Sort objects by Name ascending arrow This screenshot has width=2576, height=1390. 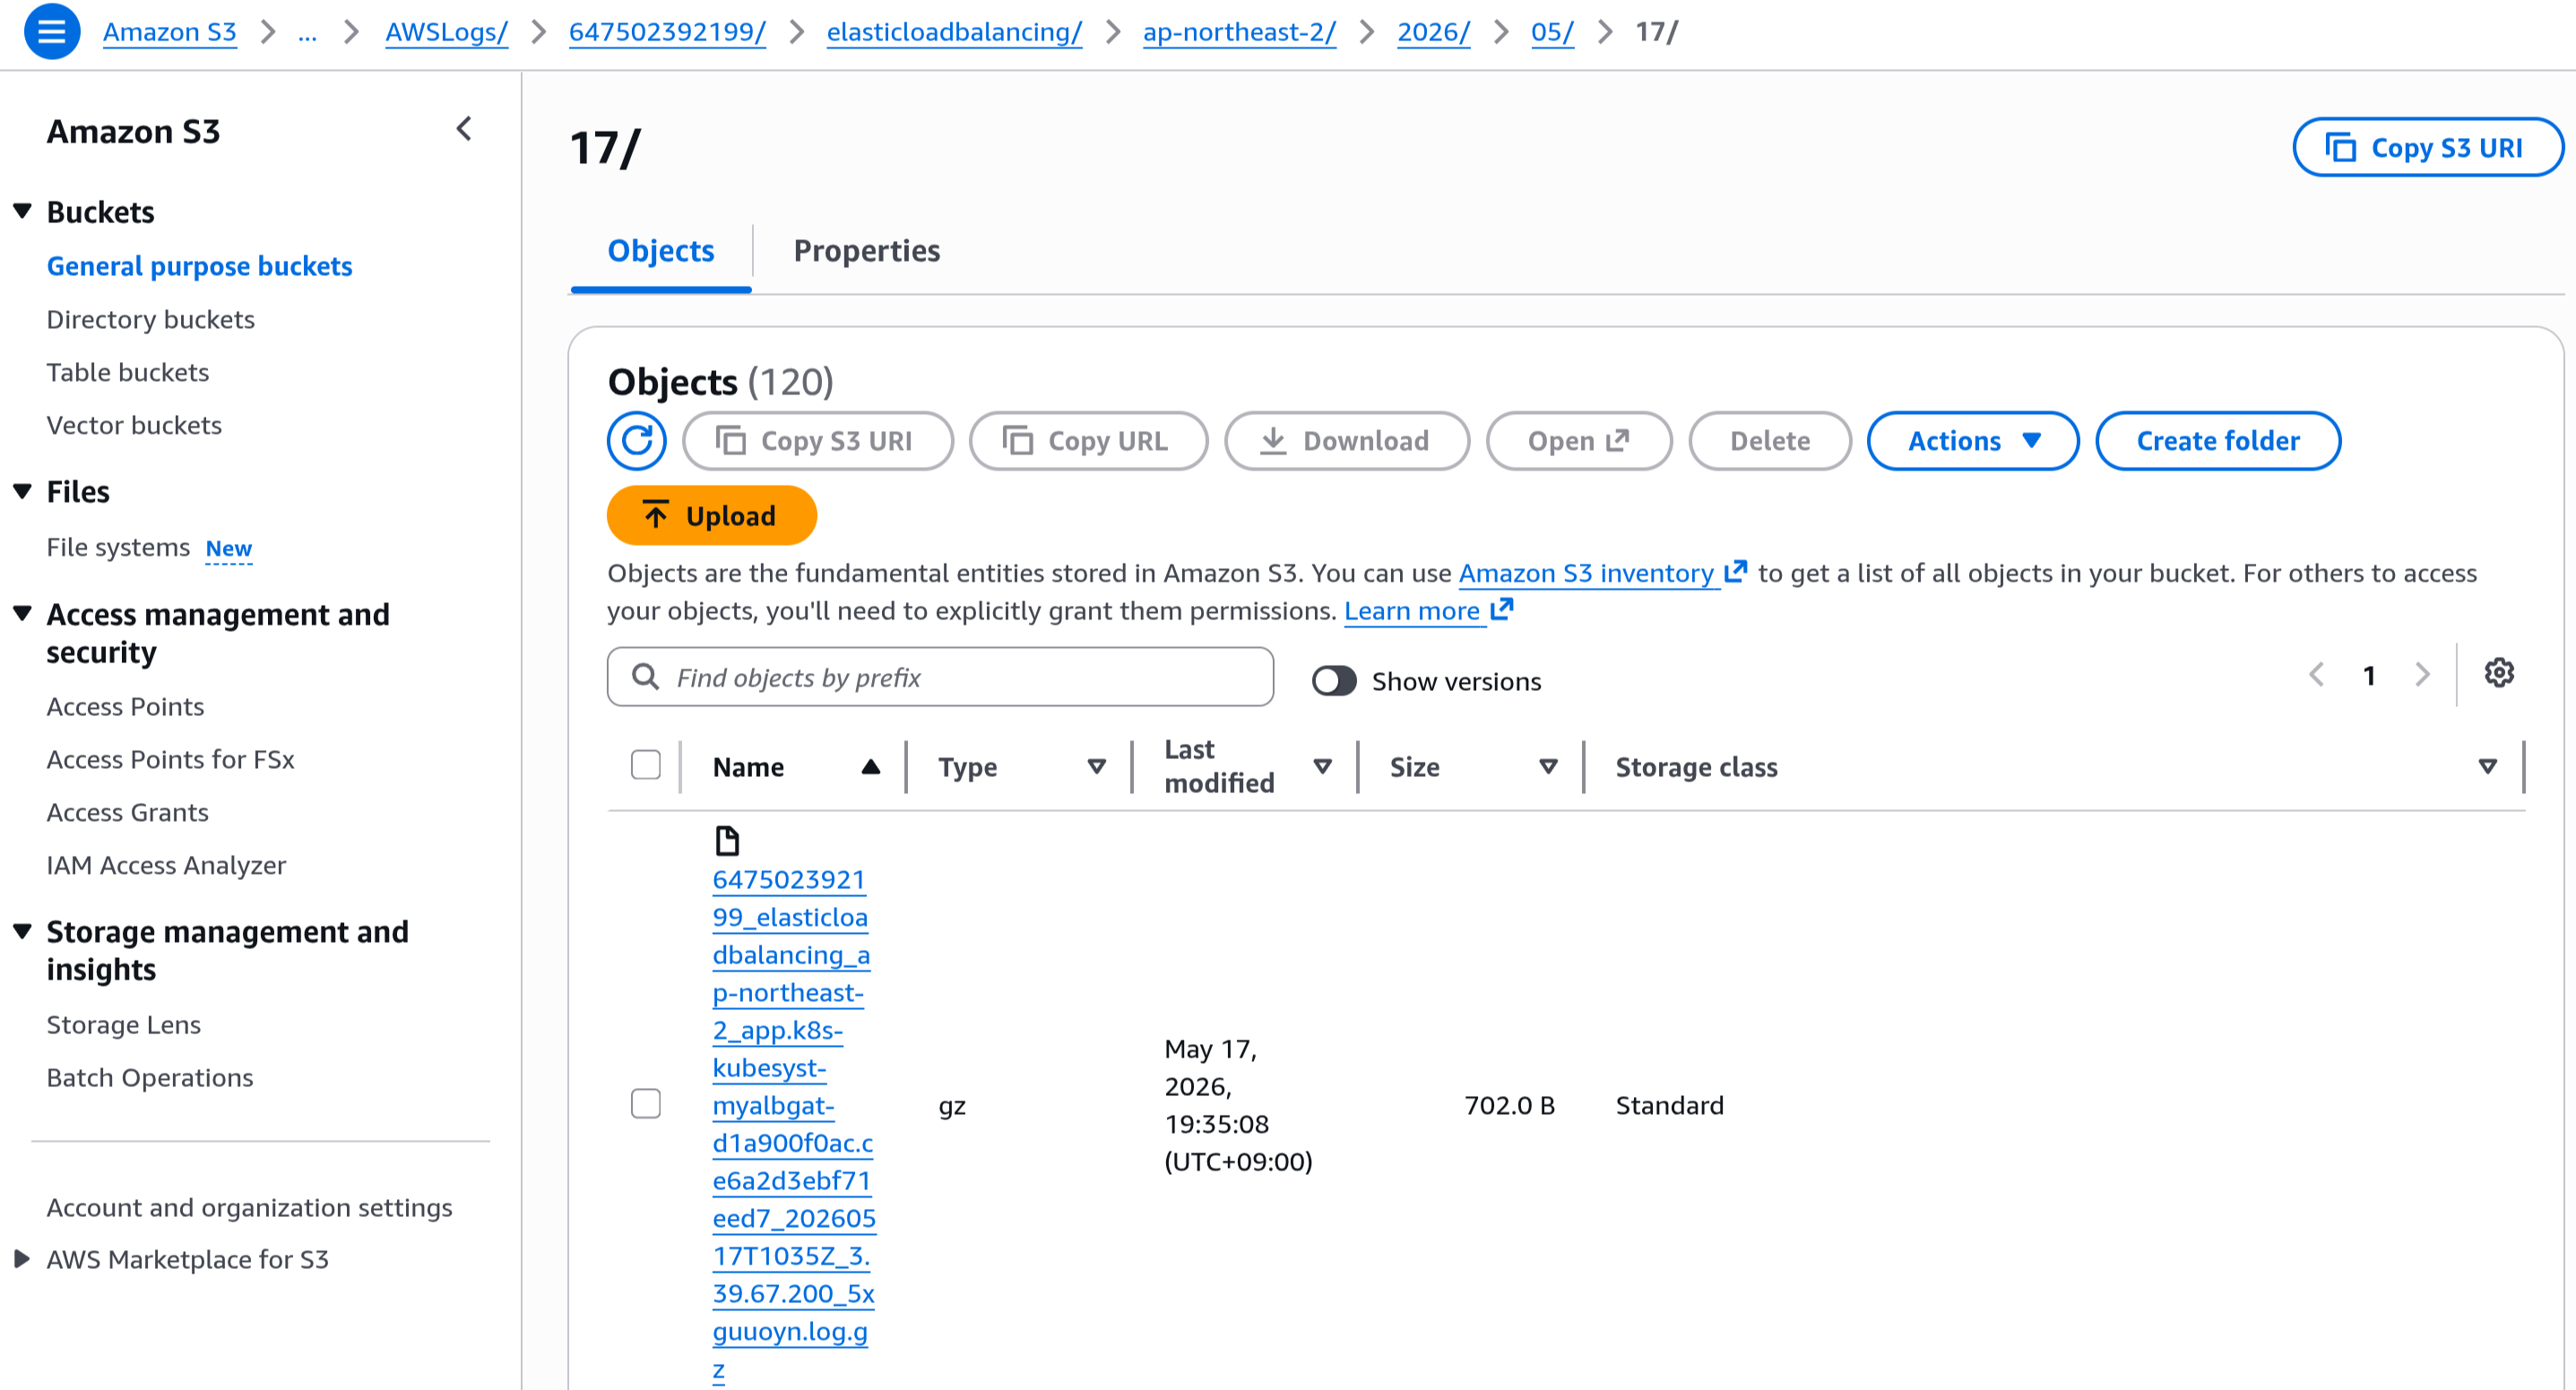click(x=871, y=767)
